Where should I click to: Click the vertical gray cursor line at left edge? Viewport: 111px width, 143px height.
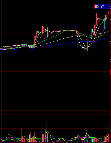(1, 71)
